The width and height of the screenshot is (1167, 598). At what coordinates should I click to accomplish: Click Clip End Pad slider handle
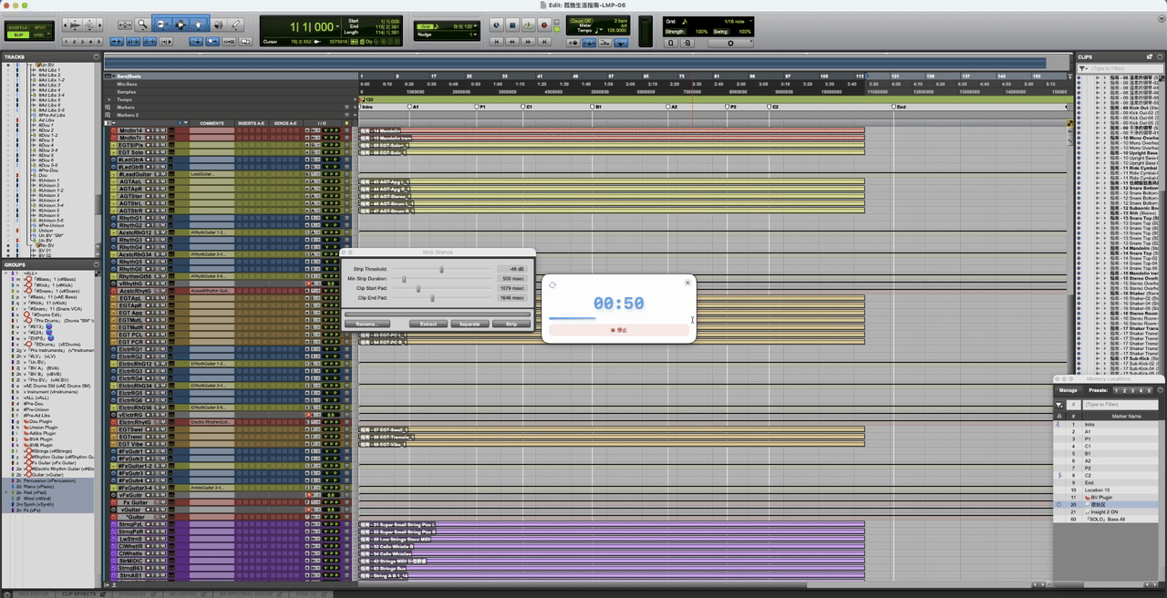tap(432, 298)
